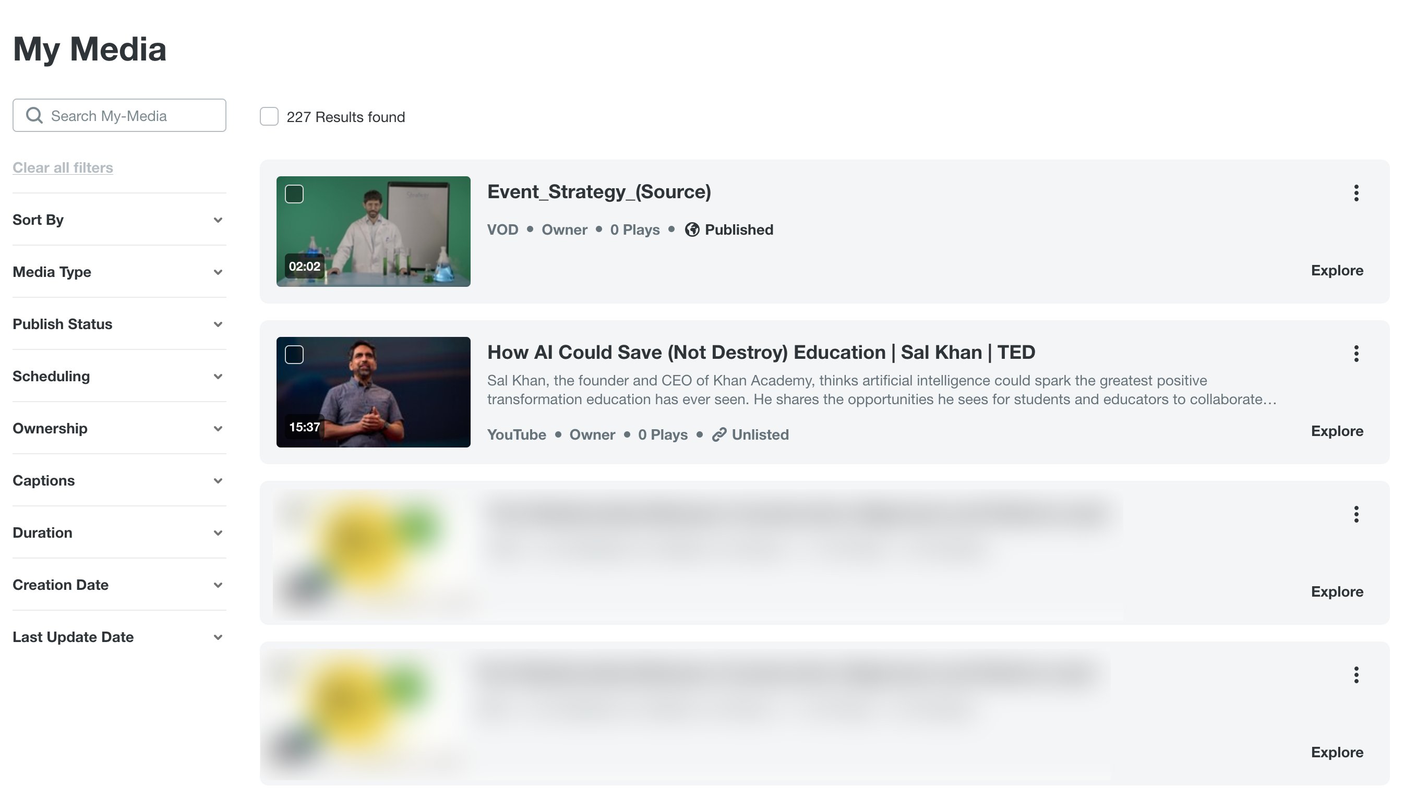Expand the Captions filter

119,481
